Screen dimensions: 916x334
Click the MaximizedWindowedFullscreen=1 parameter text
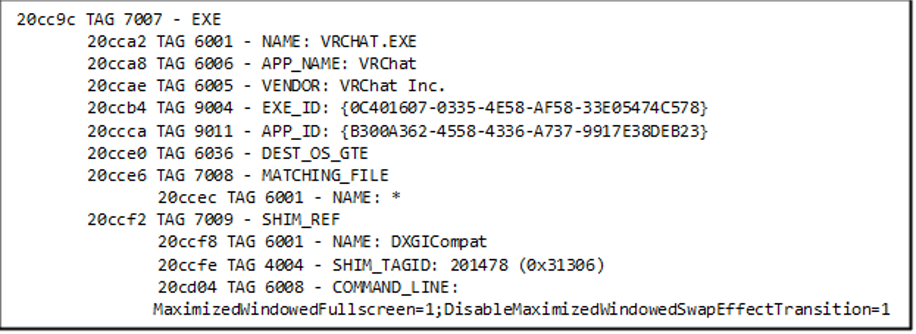[x=294, y=310]
